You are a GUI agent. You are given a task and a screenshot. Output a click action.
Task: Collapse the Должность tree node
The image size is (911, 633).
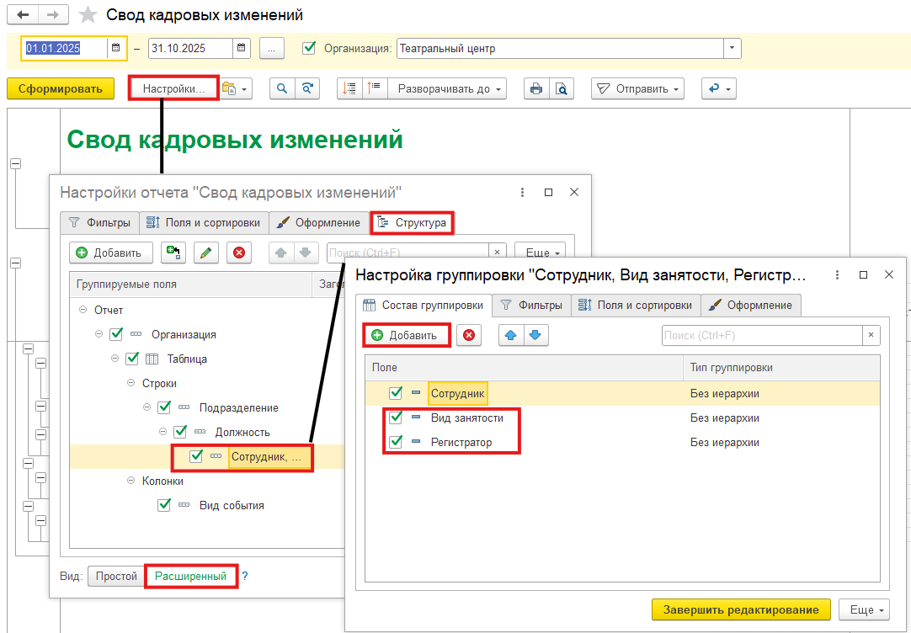(162, 432)
